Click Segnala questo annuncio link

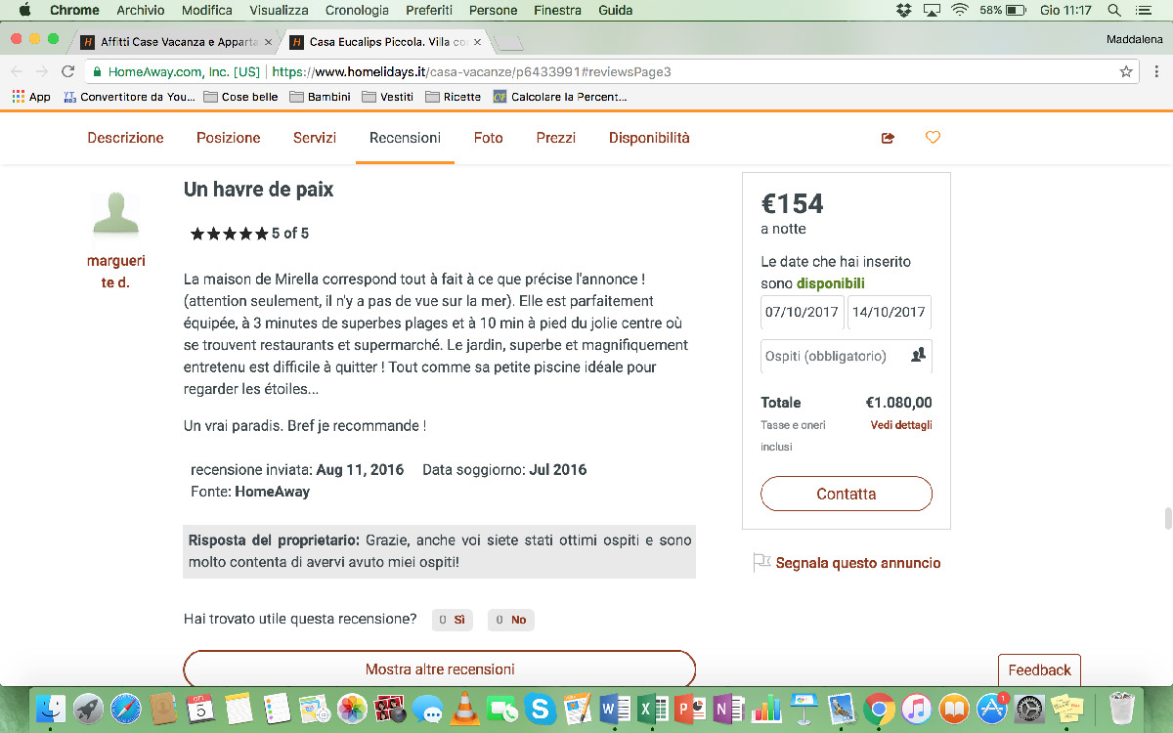coord(858,563)
